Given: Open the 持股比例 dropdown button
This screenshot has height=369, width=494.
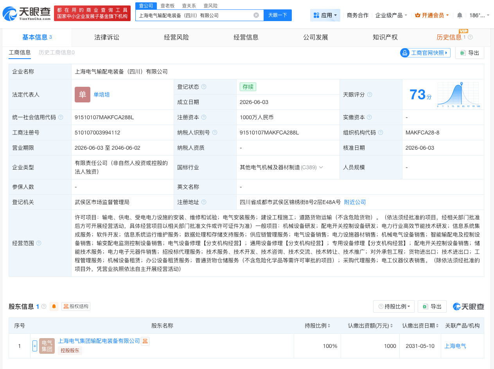Looking at the screenshot, I should pos(394,306).
